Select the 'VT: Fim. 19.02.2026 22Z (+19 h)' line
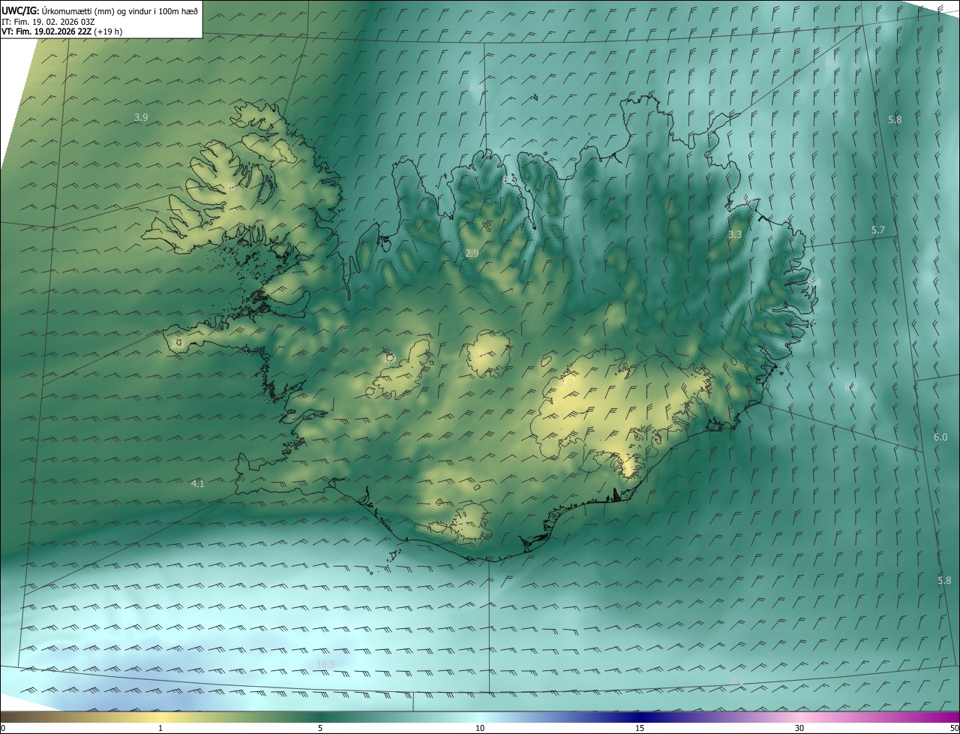 [62, 32]
